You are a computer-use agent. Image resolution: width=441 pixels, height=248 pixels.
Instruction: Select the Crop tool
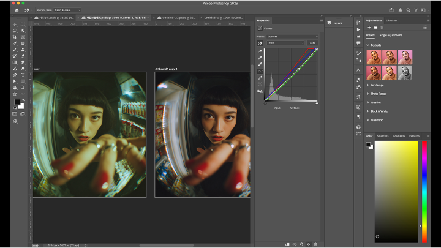15,37
